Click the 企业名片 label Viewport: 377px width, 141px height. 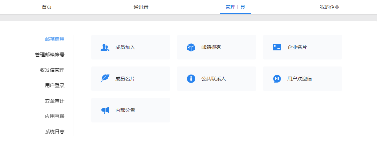[x=297, y=47]
